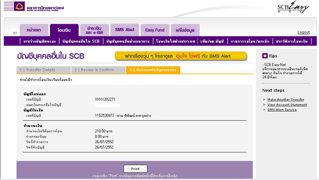Click account number XXXX202271
319x180 pixels.
[x=105, y=99]
